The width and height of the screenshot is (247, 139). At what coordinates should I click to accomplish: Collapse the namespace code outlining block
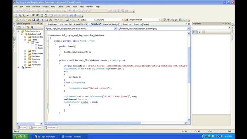[48, 35]
